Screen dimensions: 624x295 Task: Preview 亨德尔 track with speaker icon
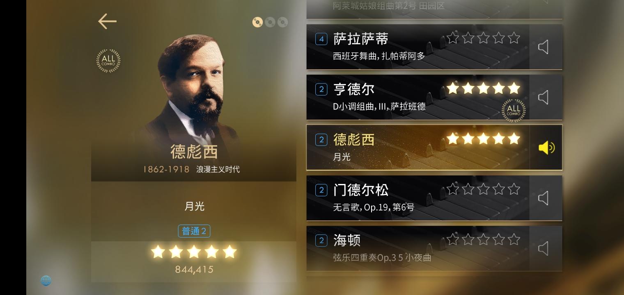click(x=543, y=98)
